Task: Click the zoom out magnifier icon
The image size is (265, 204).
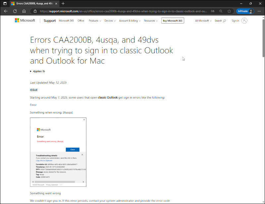Action: point(221,11)
